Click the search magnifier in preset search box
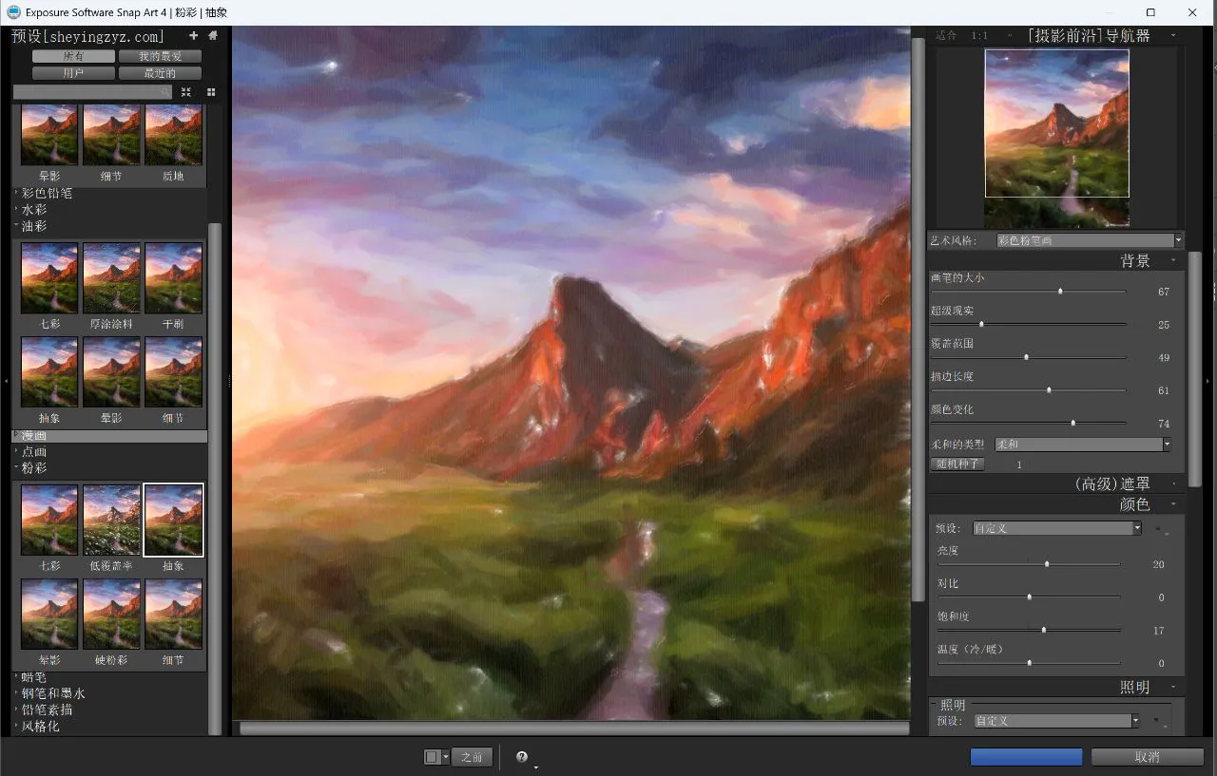Screen dimensions: 1217x776 pos(166,92)
